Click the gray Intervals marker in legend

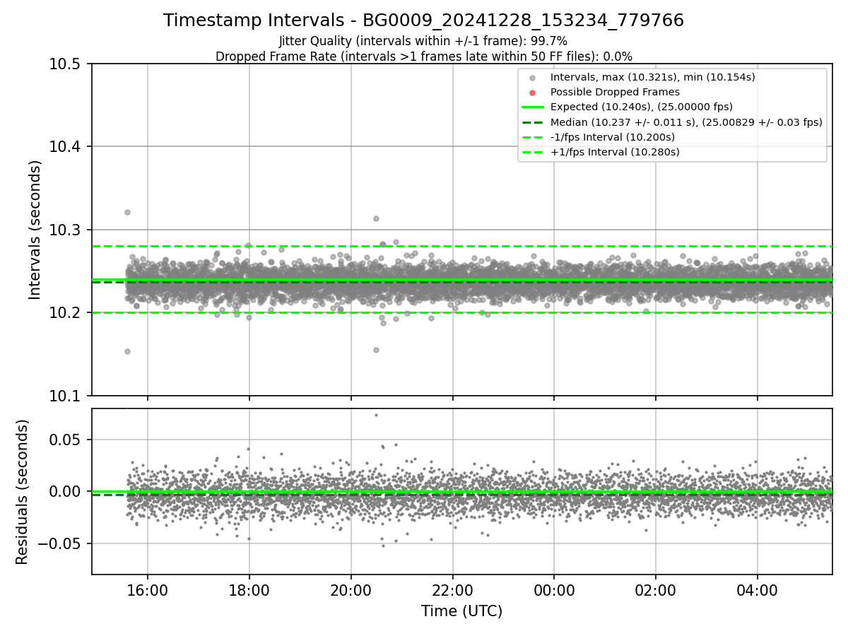tap(533, 78)
